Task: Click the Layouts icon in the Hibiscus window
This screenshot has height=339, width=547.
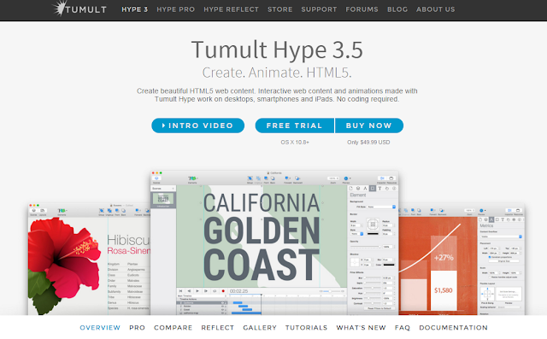Action: click(42, 211)
